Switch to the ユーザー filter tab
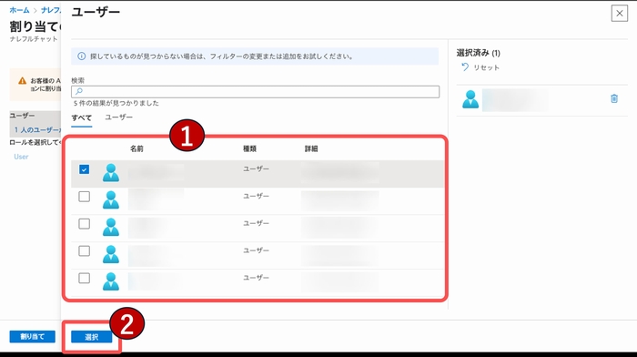 point(118,117)
